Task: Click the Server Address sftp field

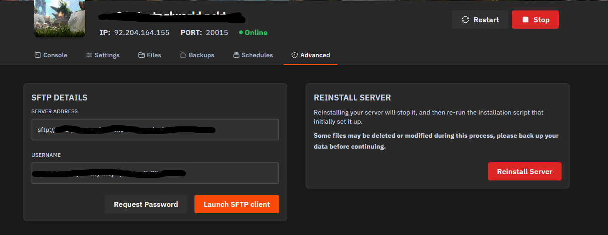Action: tap(155, 130)
